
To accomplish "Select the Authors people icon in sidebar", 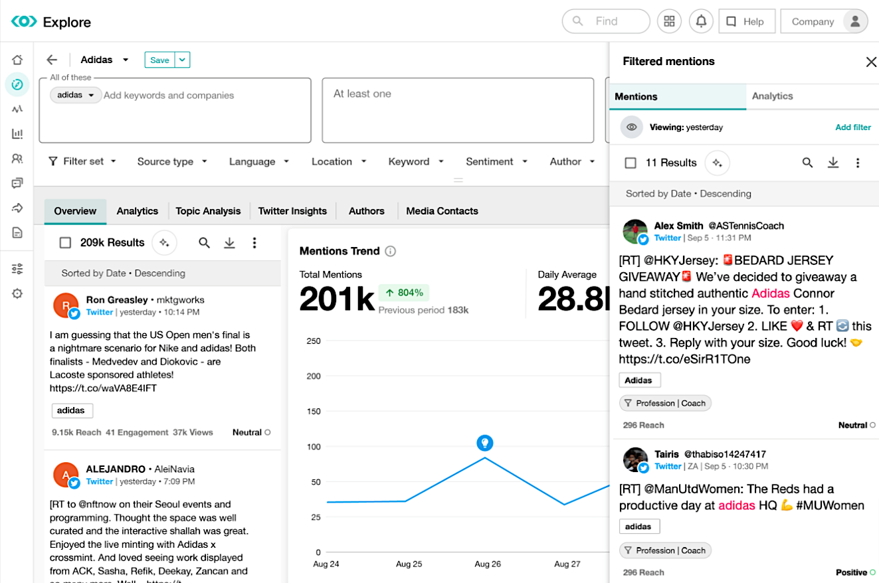I will [17, 158].
